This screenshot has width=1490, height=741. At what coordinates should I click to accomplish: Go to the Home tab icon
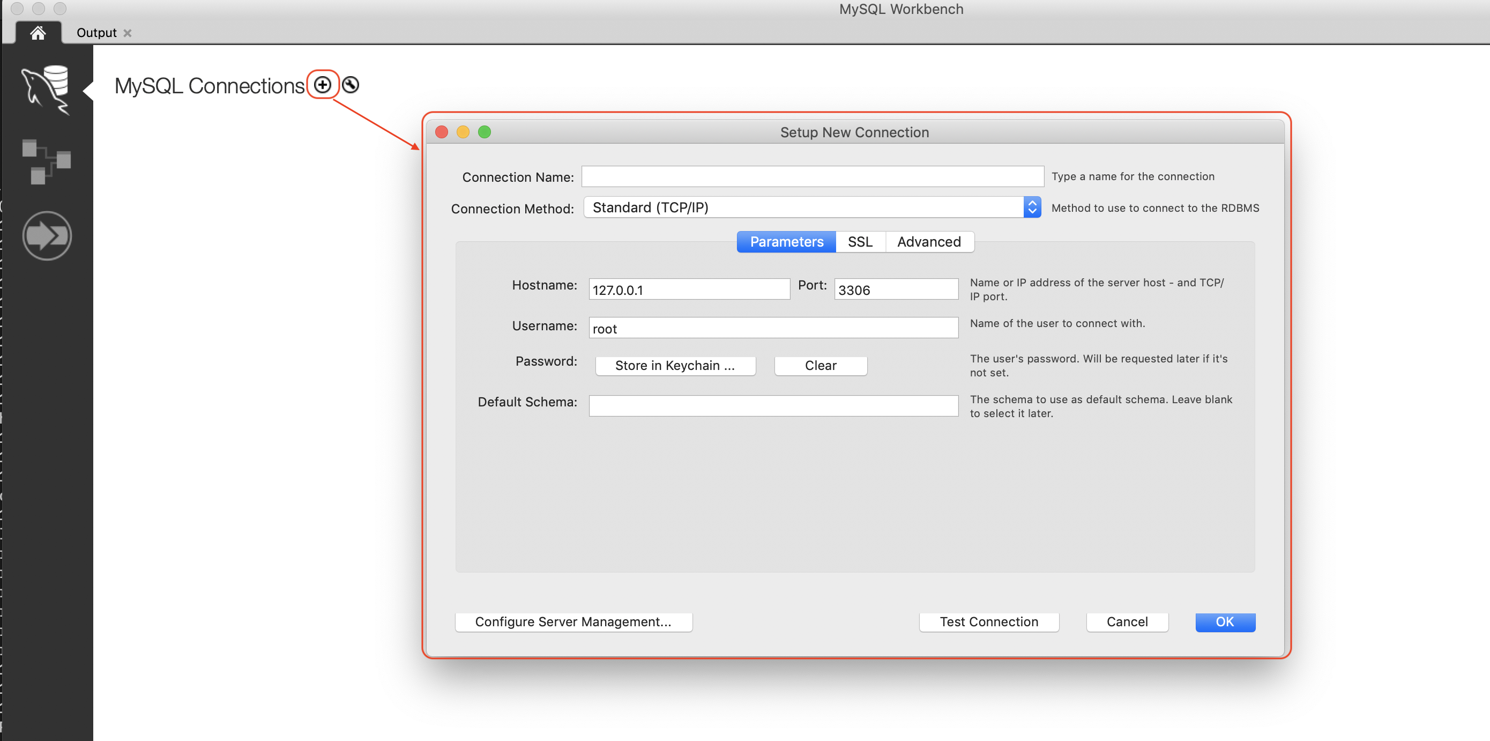[x=38, y=33]
